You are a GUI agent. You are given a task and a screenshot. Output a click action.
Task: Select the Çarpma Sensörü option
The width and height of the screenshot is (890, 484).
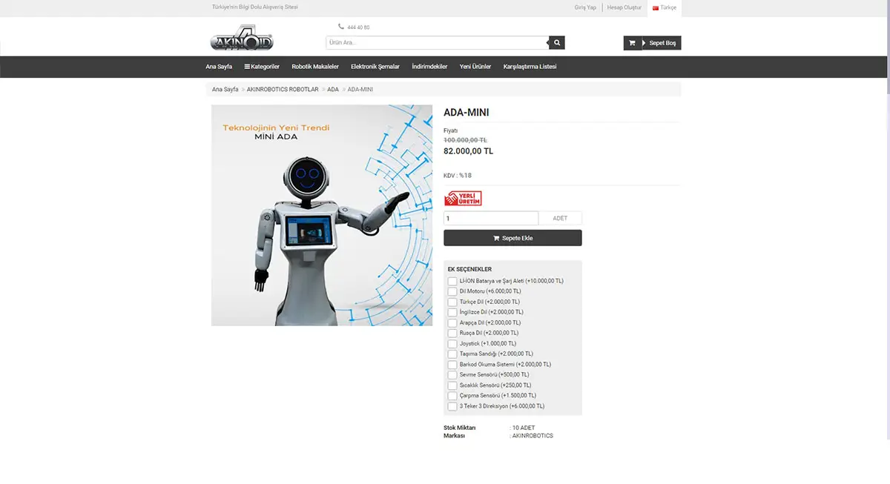pos(452,396)
